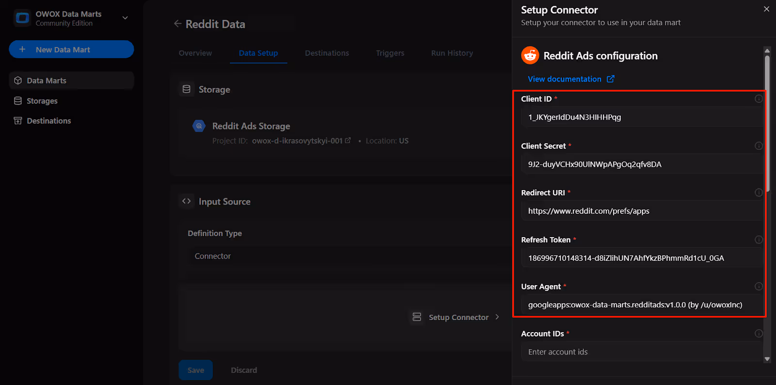Open the project ID external link icon
The width and height of the screenshot is (776, 385).
coord(348,141)
